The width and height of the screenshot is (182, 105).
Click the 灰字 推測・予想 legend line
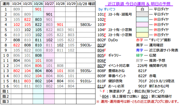(150, 60)
